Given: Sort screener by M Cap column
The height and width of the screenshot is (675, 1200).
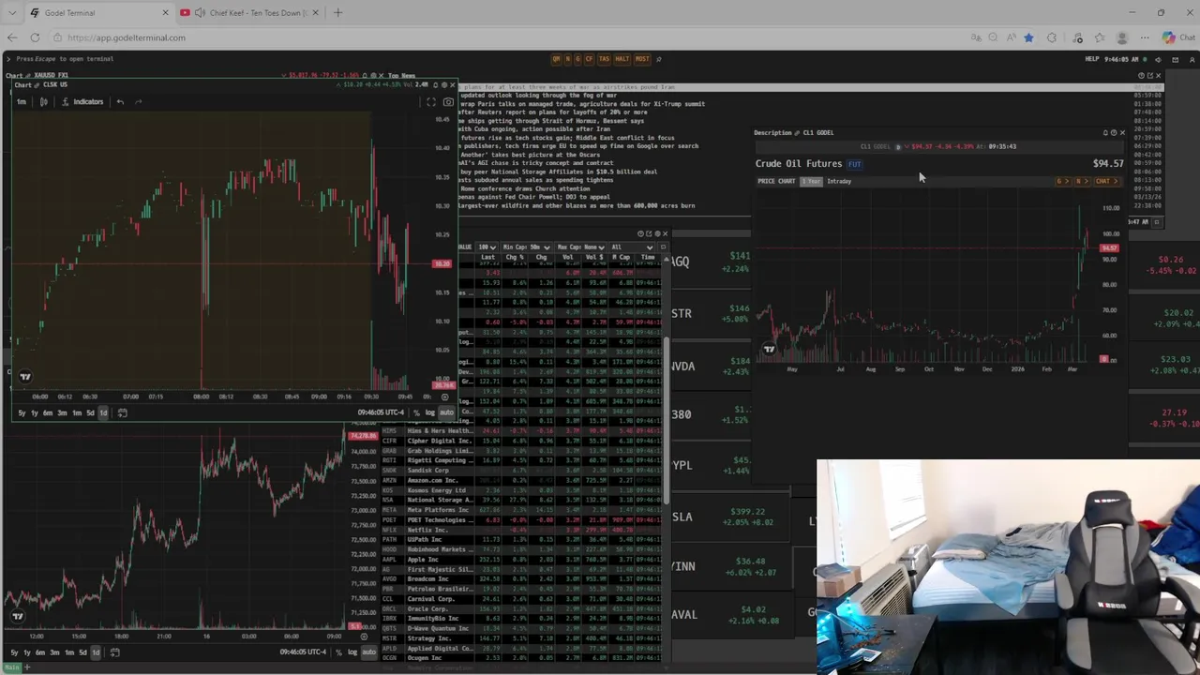Looking at the screenshot, I should coord(621,257).
